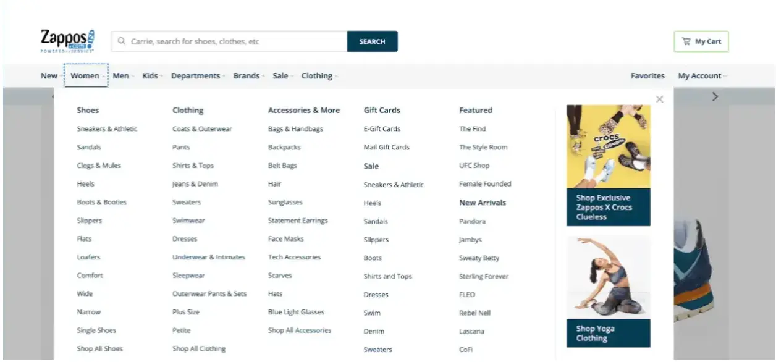Open the Departments dropdown
This screenshot has width=776, height=362.
tap(195, 75)
